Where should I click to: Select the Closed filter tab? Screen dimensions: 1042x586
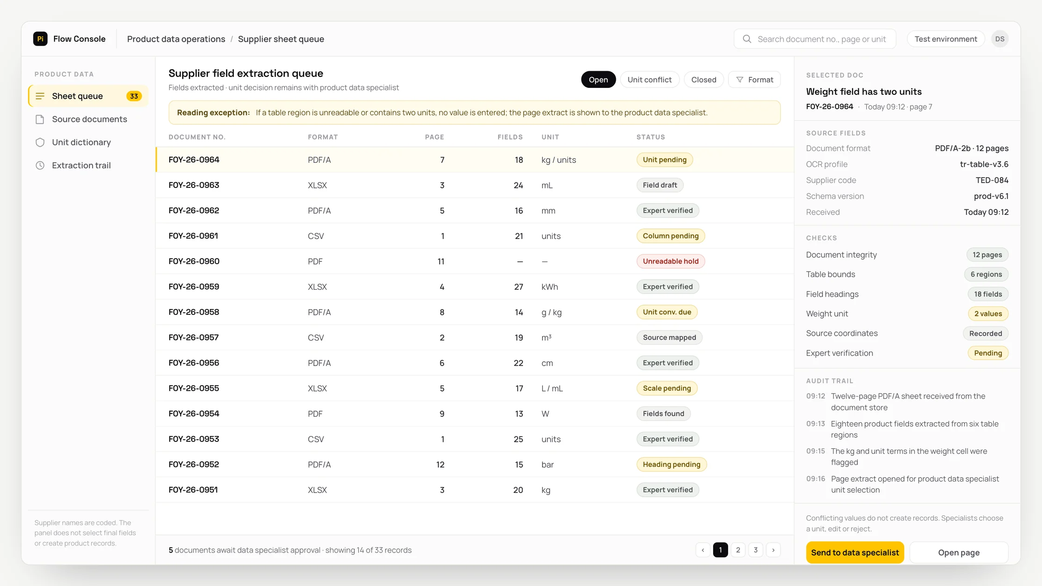click(703, 80)
